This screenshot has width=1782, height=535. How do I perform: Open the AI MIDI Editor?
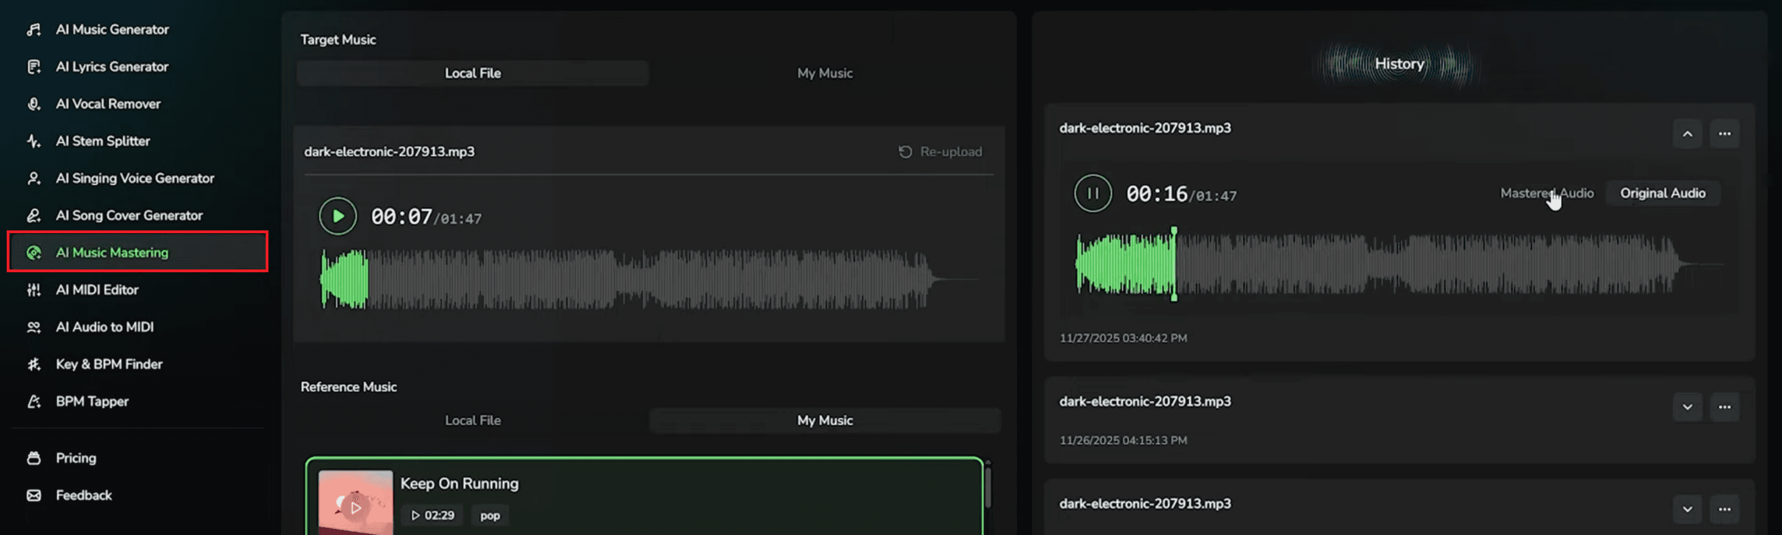click(98, 290)
